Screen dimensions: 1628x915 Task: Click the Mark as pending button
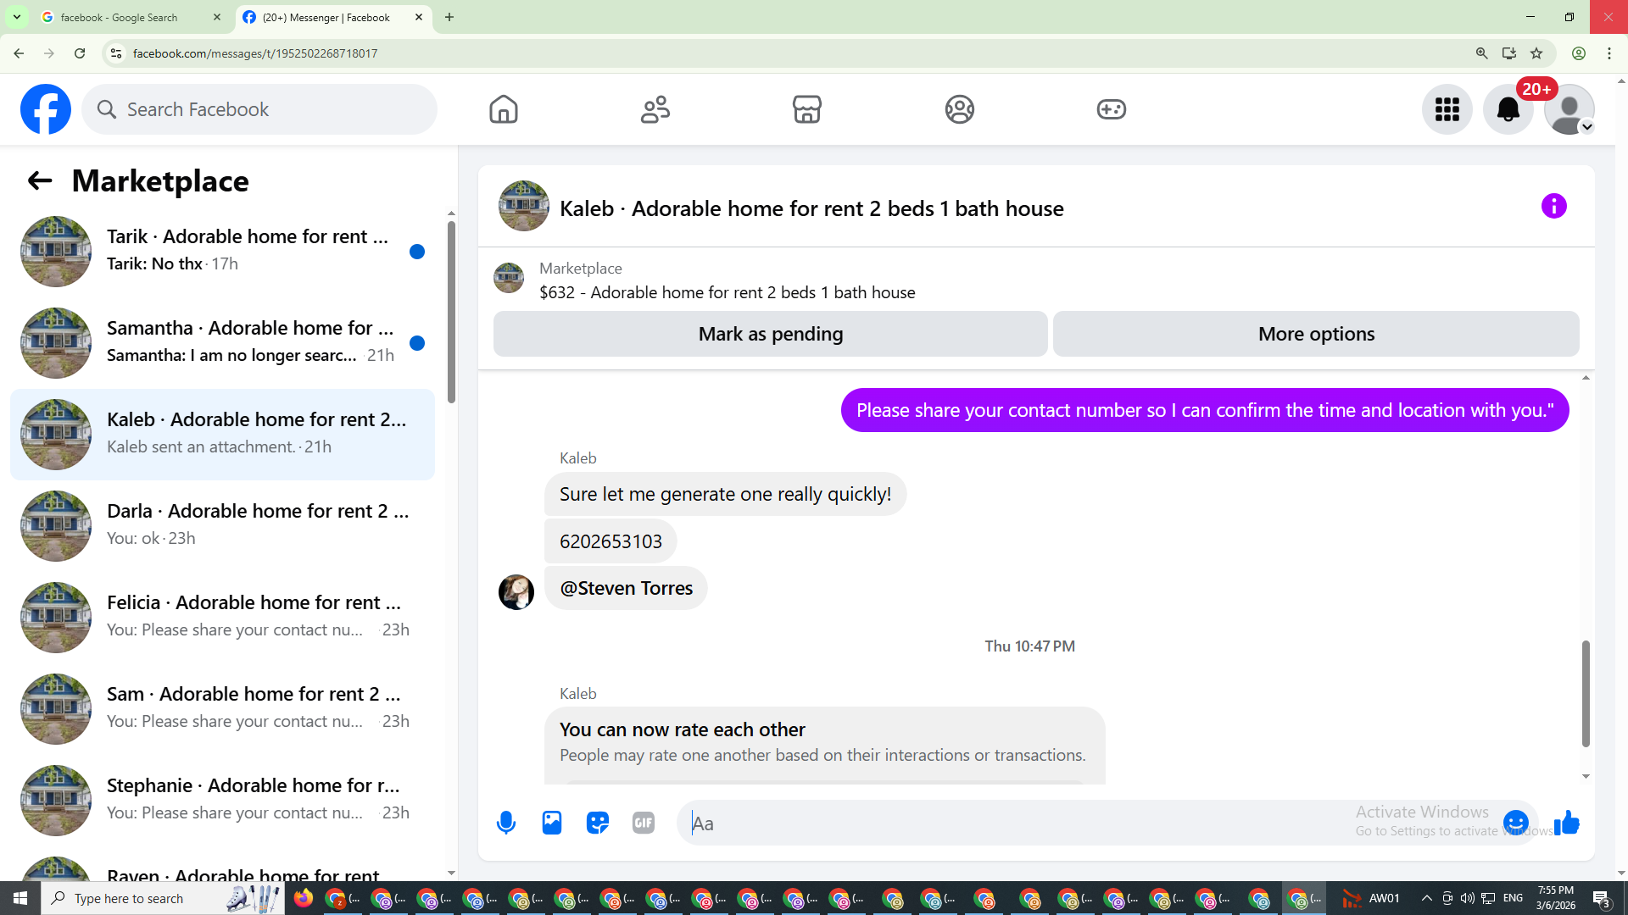click(x=770, y=334)
